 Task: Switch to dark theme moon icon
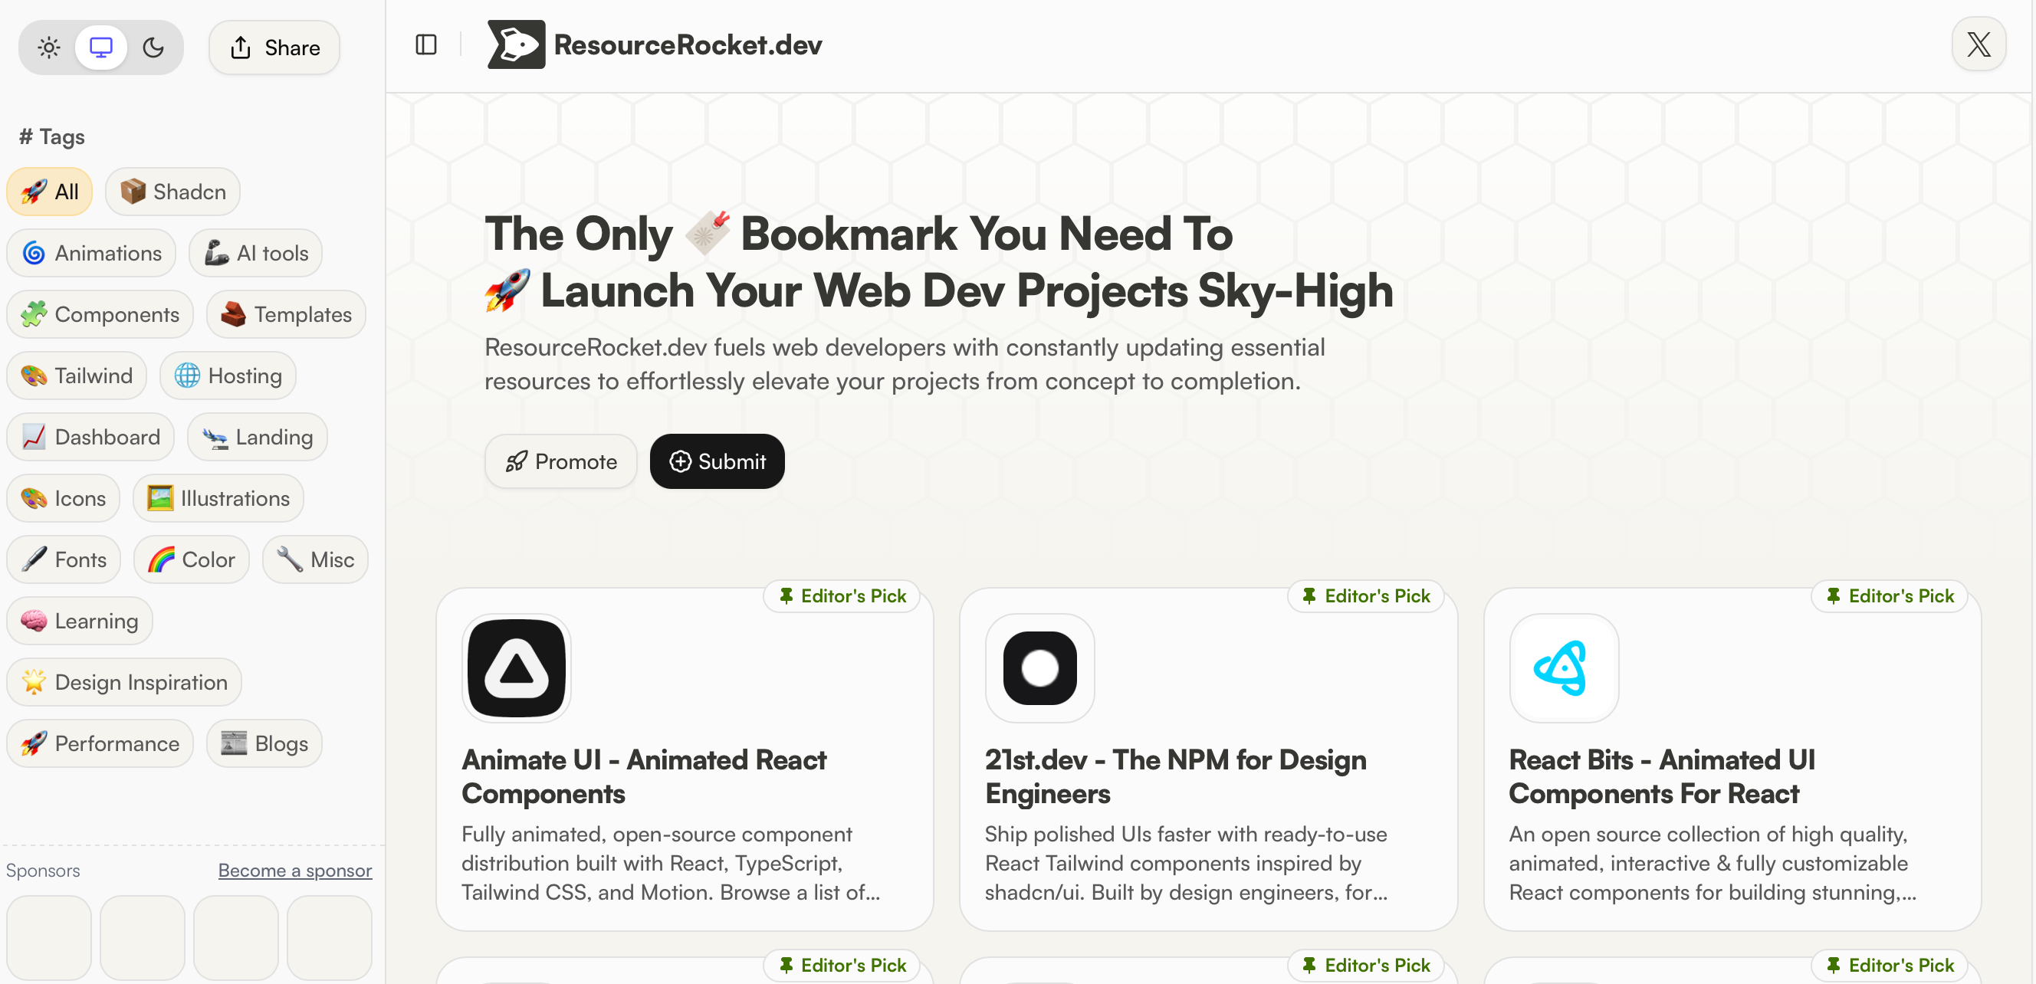[x=153, y=48]
